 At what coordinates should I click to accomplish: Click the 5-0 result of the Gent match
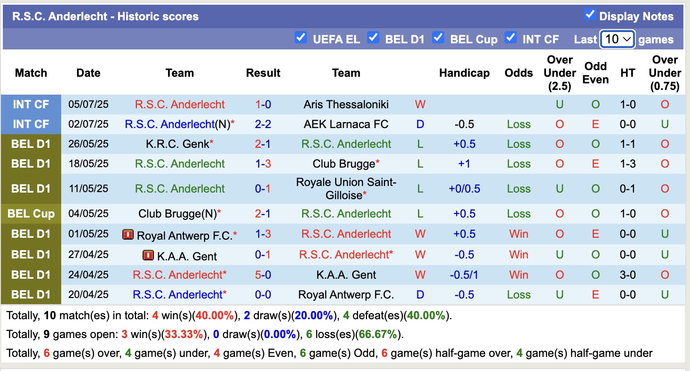tap(263, 274)
